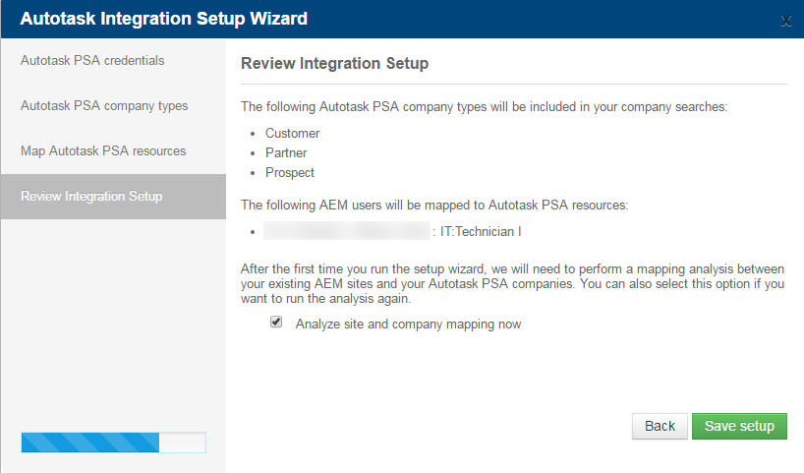Click the Prospect company type entry
This screenshot has height=473, width=804.
289,173
